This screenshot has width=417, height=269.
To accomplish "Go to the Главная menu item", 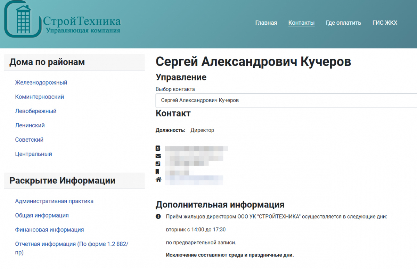I will (266, 23).
